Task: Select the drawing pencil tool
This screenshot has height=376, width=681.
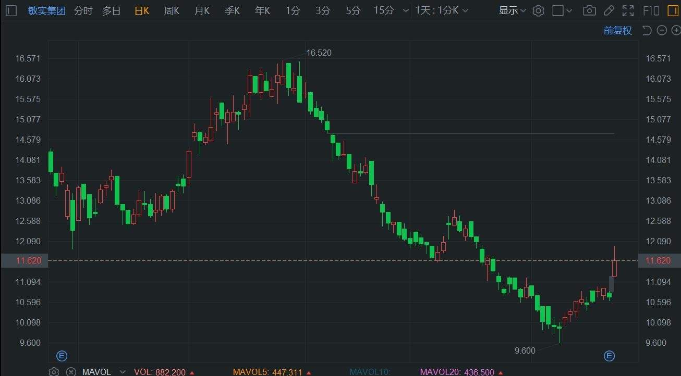Action: pos(609,10)
